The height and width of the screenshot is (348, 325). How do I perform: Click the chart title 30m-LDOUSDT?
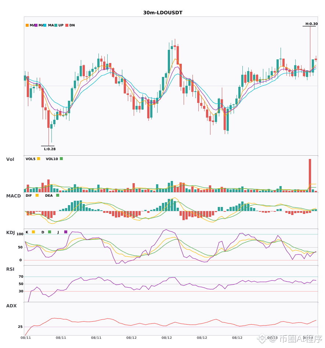pyautogui.click(x=163, y=13)
